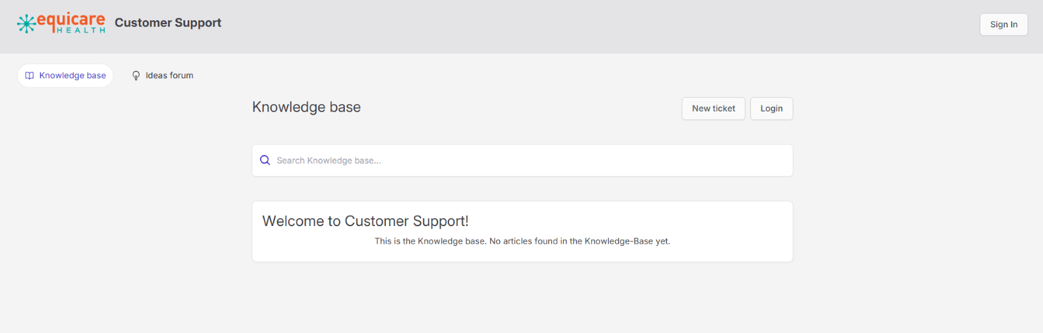Click the orange equicare wordmark
1043x333 pixels.
coord(70,20)
